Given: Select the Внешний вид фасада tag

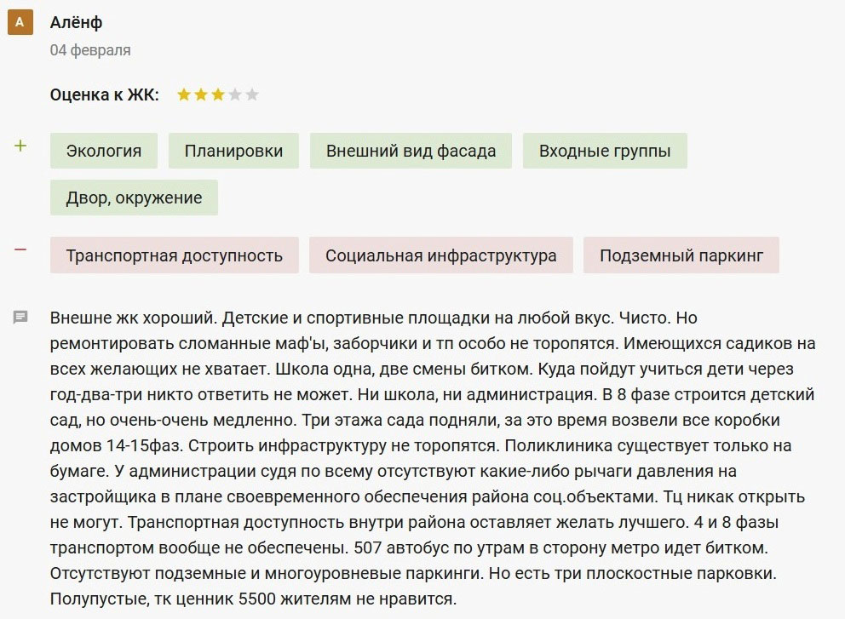Looking at the screenshot, I should pyautogui.click(x=411, y=151).
